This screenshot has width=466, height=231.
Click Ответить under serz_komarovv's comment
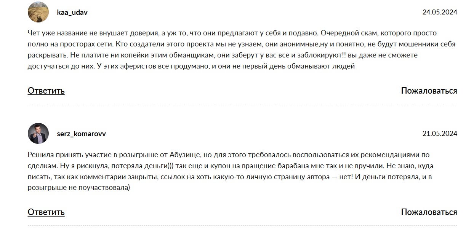tap(46, 212)
